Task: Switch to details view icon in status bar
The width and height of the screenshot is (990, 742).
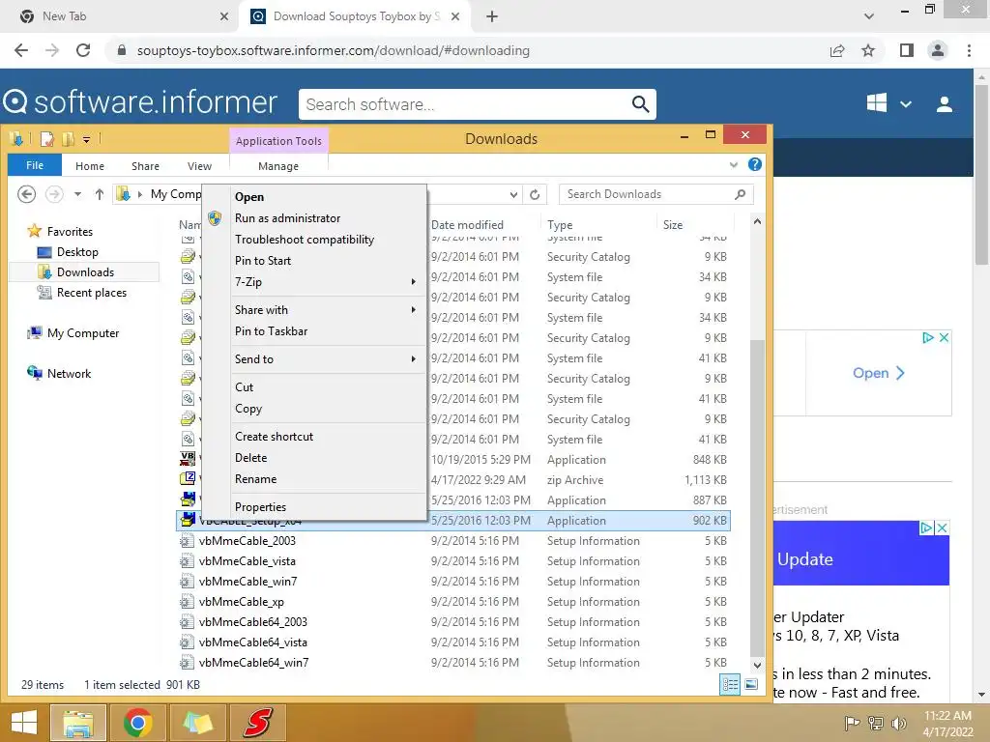Action: 731,685
